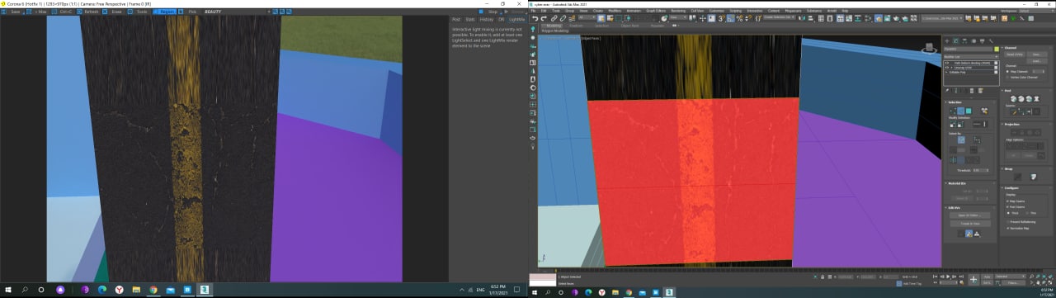This screenshot has width=1056, height=298.
Task: Collapse the Peel rollout
Action: click(x=1007, y=91)
